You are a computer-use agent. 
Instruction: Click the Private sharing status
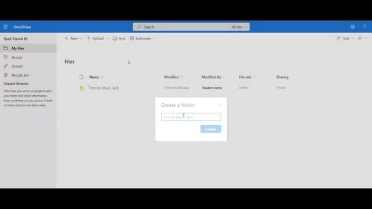281,88
